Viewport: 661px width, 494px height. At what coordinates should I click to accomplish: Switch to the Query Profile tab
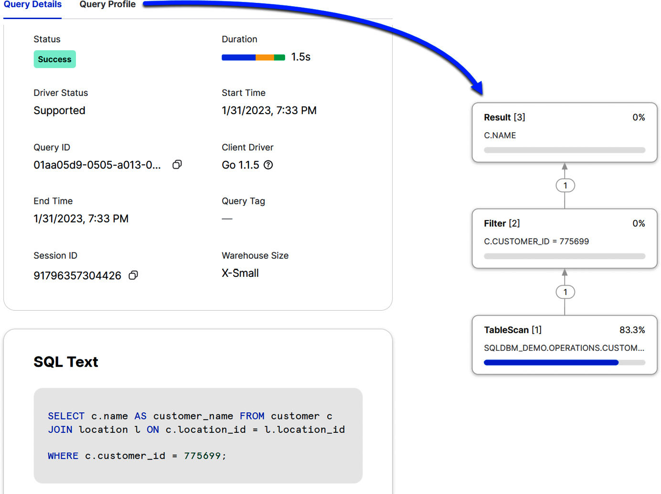tap(107, 4)
